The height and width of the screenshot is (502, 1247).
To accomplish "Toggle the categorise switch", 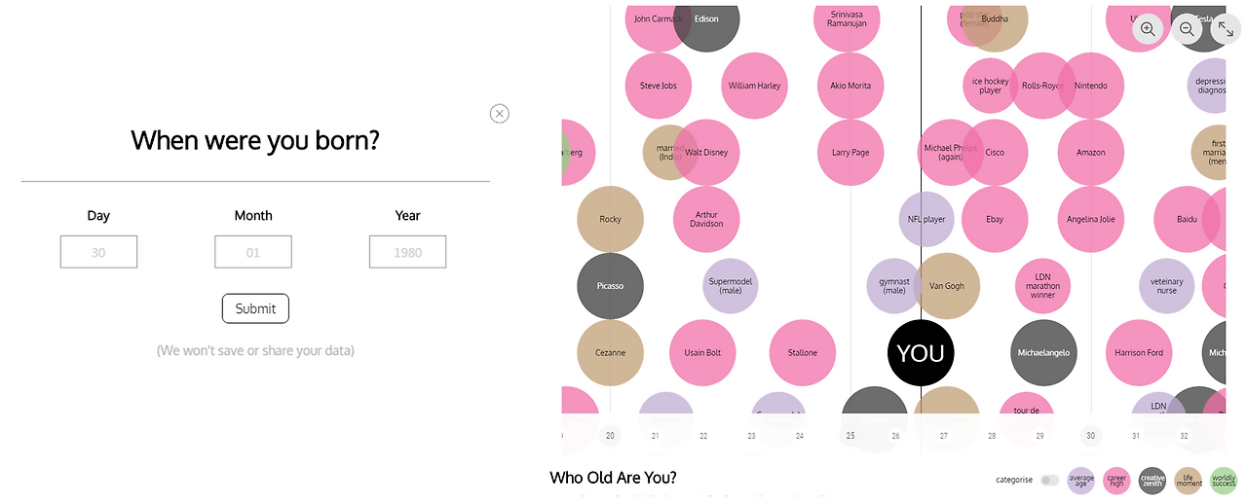I will pyautogui.click(x=1049, y=480).
